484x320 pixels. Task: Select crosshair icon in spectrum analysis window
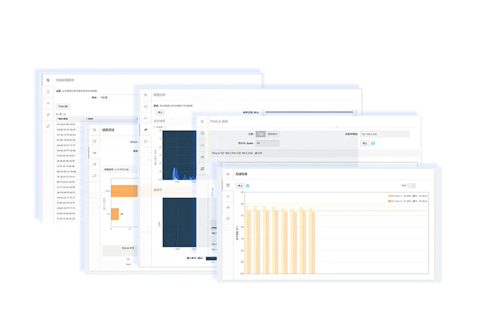click(x=145, y=106)
